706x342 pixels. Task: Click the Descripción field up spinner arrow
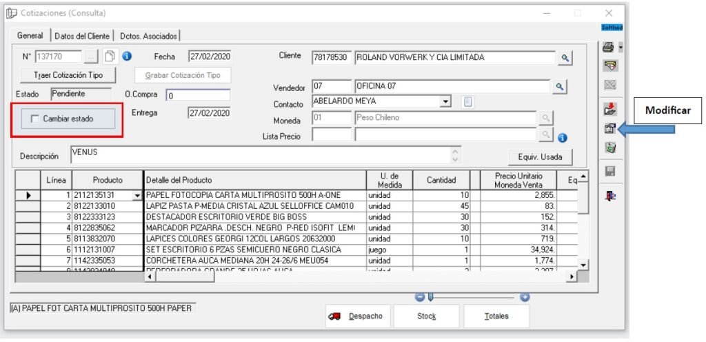(x=456, y=151)
